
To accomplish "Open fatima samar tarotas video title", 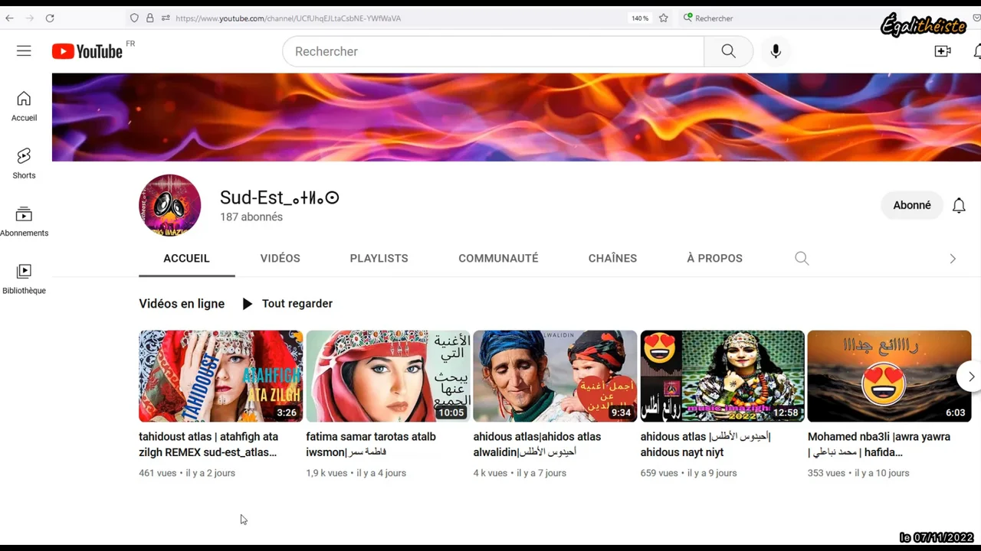I will 371,445.
